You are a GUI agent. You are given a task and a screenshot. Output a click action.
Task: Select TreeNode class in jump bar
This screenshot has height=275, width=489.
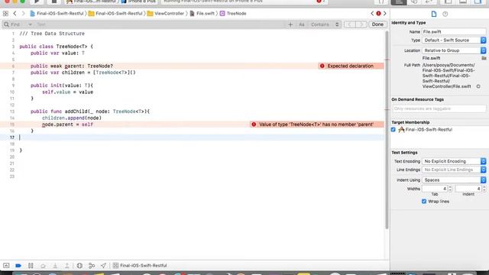click(x=233, y=14)
